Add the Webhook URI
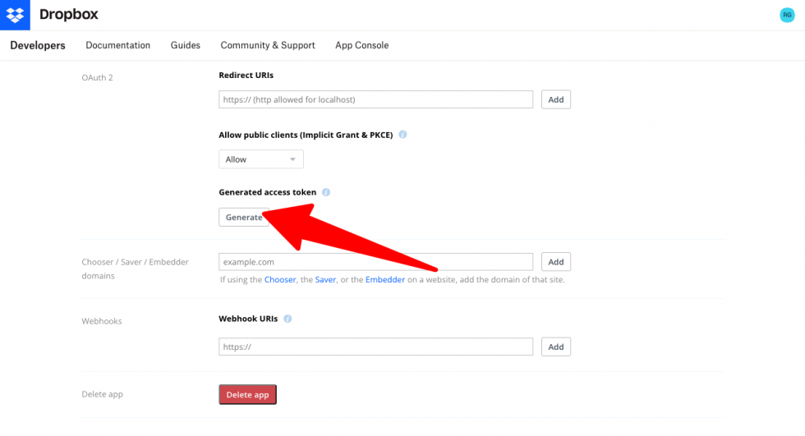The width and height of the screenshot is (805, 436). coord(555,347)
